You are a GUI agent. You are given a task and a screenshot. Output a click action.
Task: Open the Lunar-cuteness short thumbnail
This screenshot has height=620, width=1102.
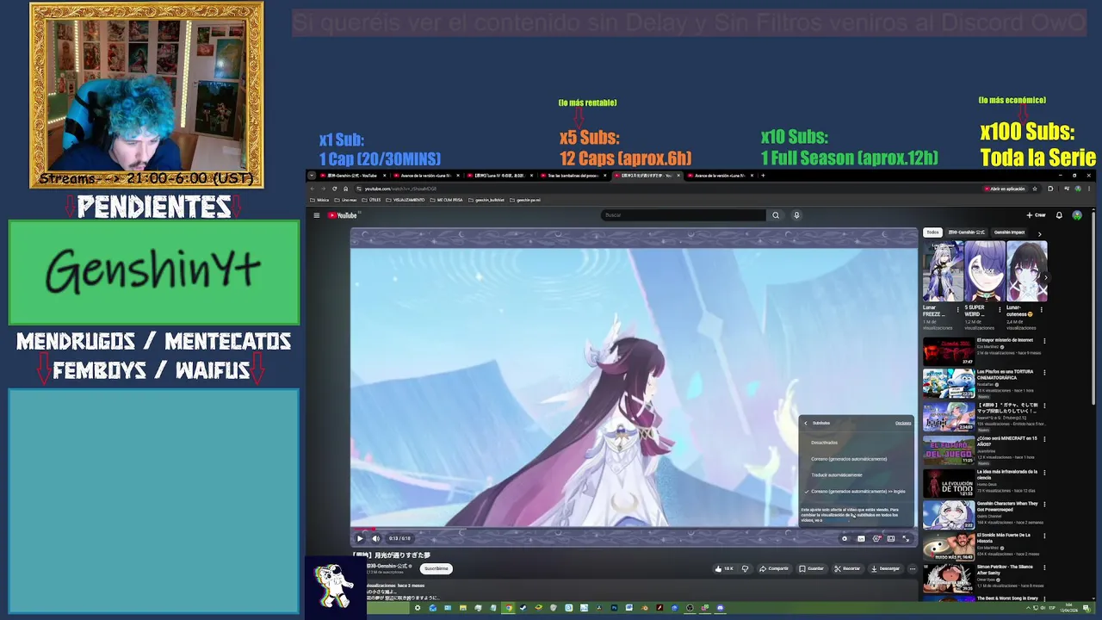(1026, 271)
